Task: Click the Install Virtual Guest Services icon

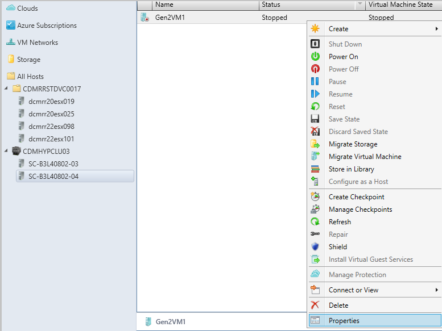Action: 315,259
